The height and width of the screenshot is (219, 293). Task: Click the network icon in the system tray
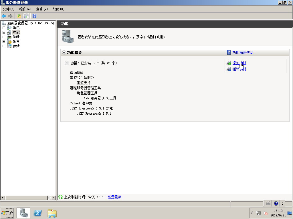coord(258,213)
